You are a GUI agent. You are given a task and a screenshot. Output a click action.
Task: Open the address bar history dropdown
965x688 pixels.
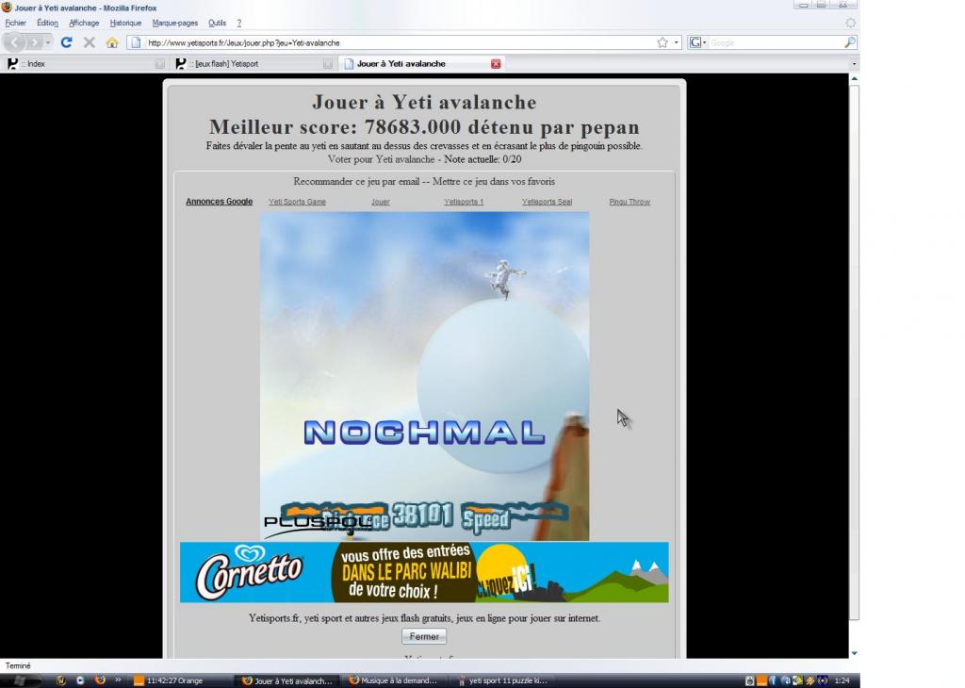(677, 42)
